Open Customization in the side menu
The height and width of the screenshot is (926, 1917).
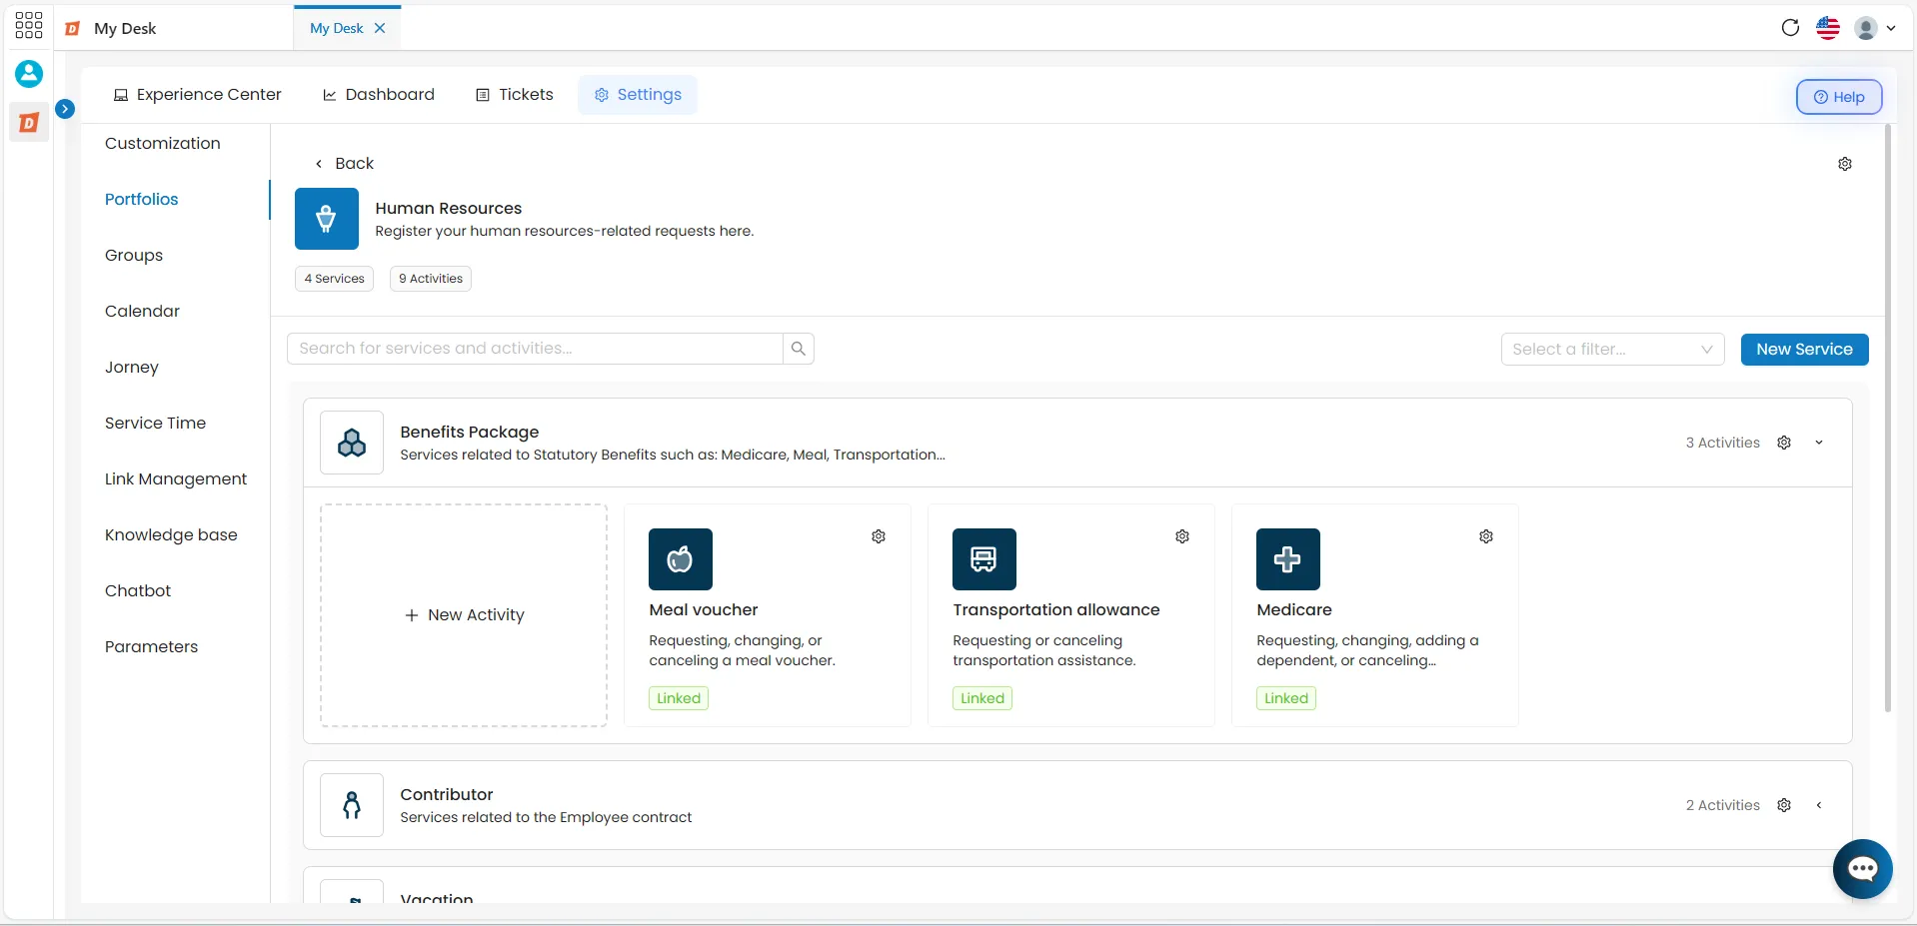pyautogui.click(x=163, y=143)
